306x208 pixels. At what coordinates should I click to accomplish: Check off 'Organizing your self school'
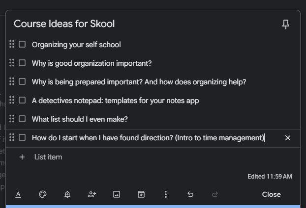click(22, 44)
